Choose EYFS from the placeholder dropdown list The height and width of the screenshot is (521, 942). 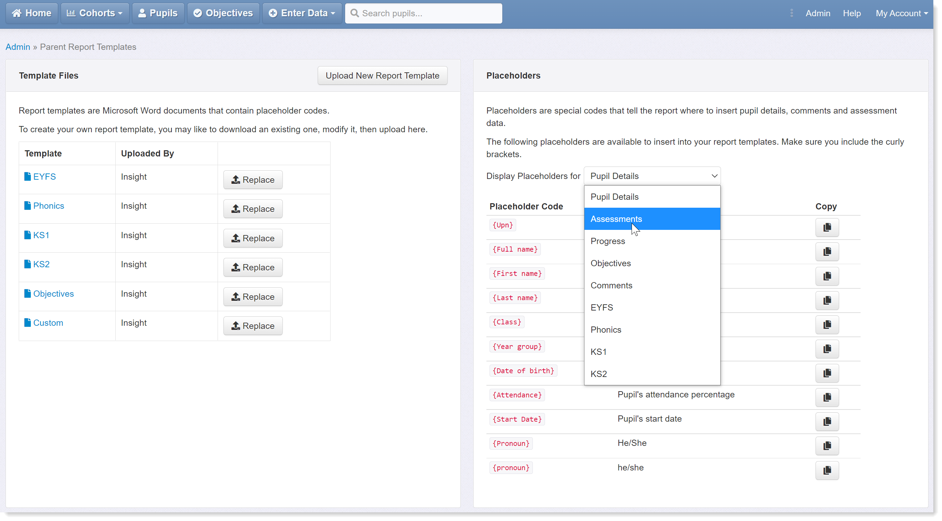coord(652,308)
